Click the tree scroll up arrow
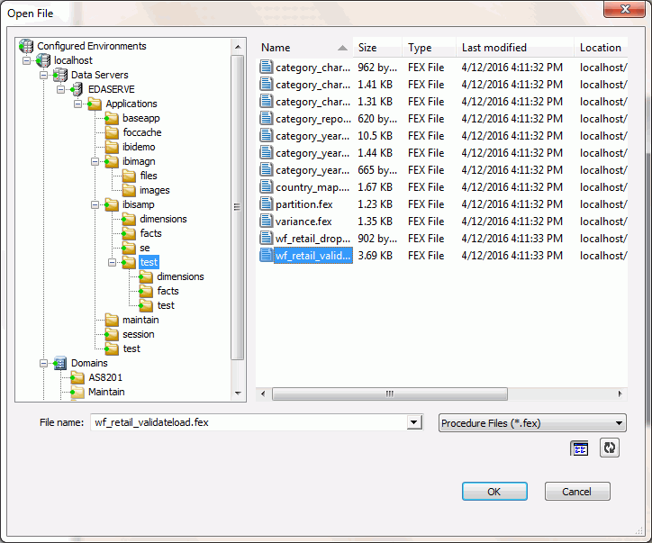 238,47
